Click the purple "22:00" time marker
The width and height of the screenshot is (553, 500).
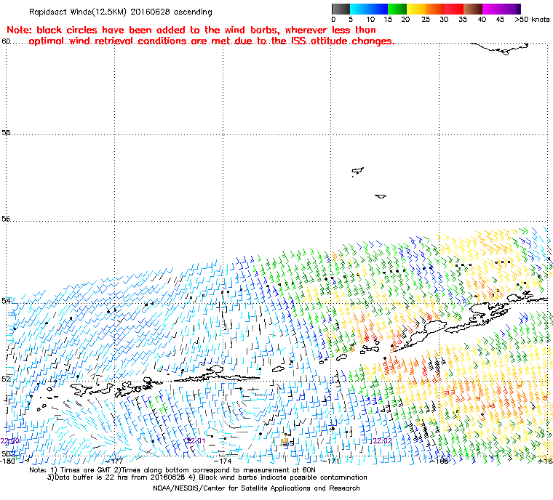coord(10,441)
